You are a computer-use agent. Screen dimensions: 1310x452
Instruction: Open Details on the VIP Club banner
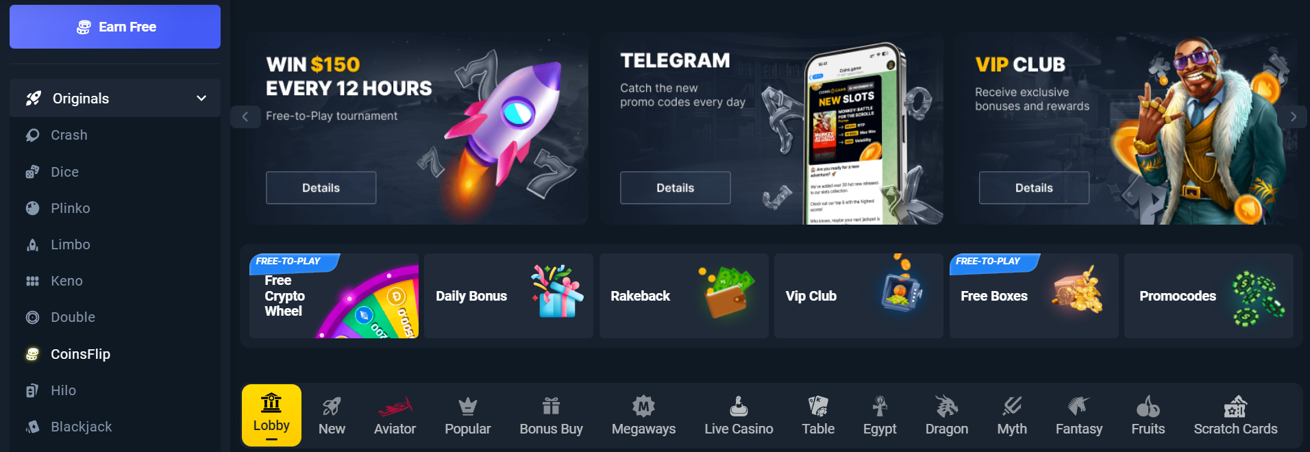pos(1034,188)
